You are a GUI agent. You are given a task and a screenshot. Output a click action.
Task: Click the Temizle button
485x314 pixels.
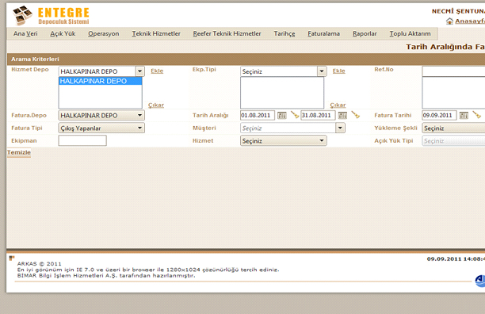pyautogui.click(x=19, y=152)
